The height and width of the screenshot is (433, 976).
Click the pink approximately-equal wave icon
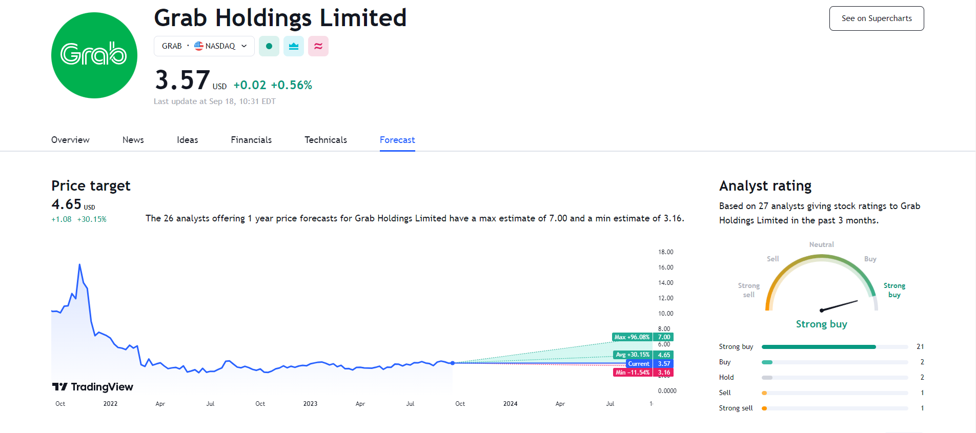click(318, 46)
